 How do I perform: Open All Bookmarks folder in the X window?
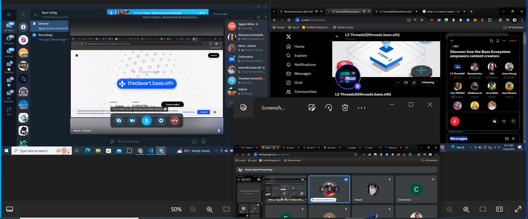pyautogui.click(x=513, y=27)
